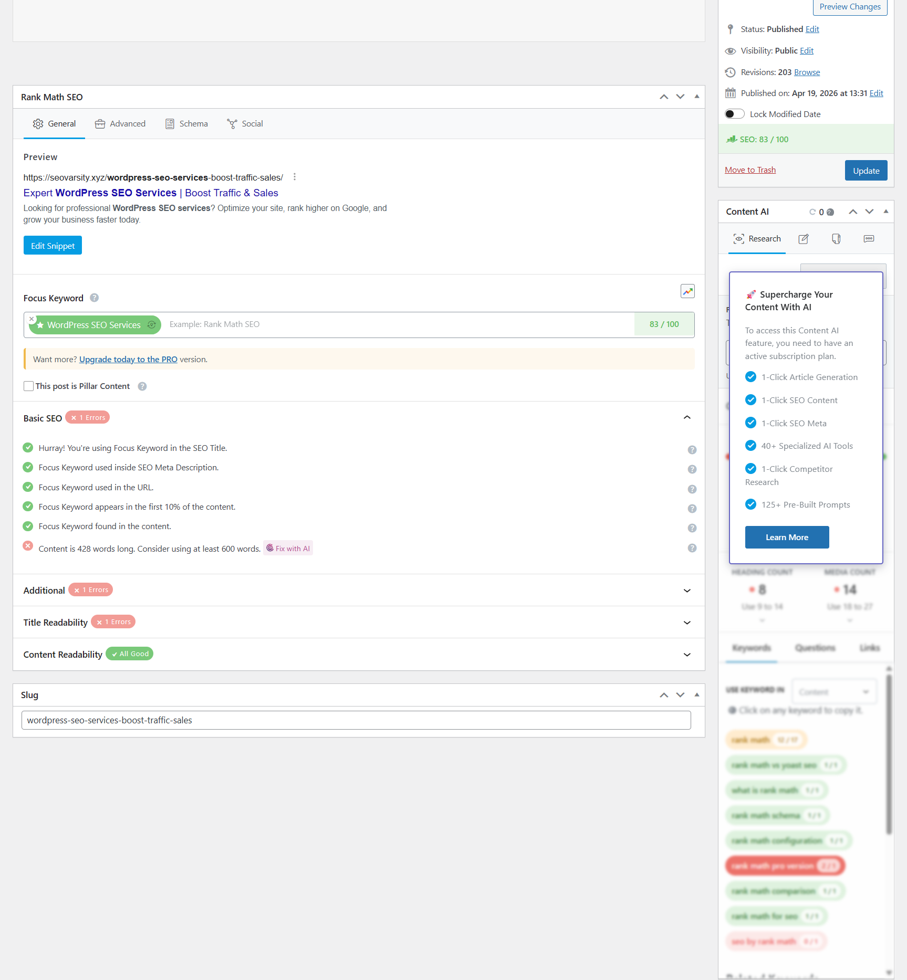The height and width of the screenshot is (980, 907).
Task: Remove the WordPress SEO Services keyword tag
Action: [x=32, y=319]
